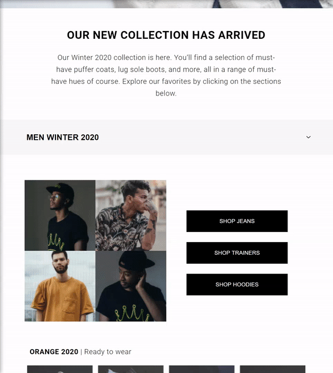Click photo of man in black hat and crown tee

(131, 286)
